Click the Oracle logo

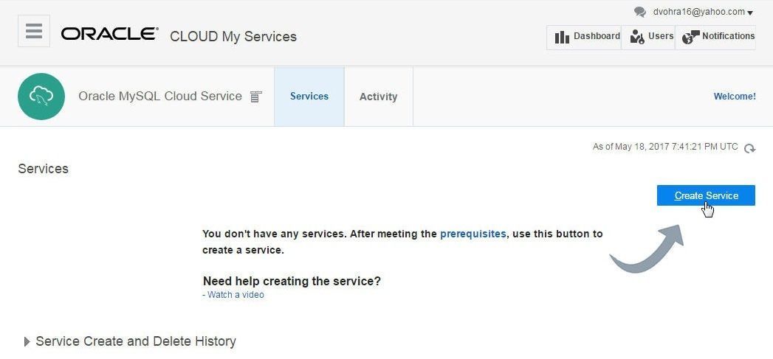pyautogui.click(x=109, y=34)
